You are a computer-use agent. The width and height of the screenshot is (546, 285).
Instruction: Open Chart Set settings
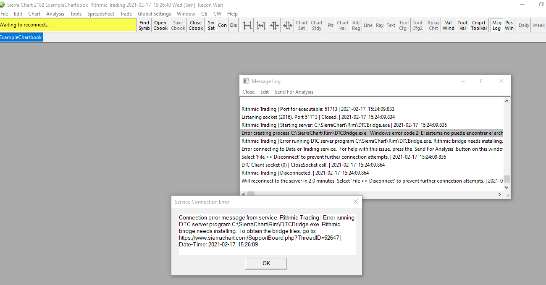(302, 25)
